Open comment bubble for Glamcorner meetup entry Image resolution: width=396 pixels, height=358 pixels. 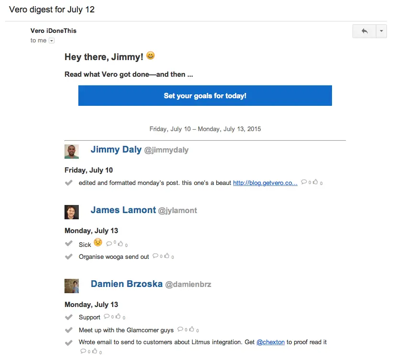click(180, 329)
